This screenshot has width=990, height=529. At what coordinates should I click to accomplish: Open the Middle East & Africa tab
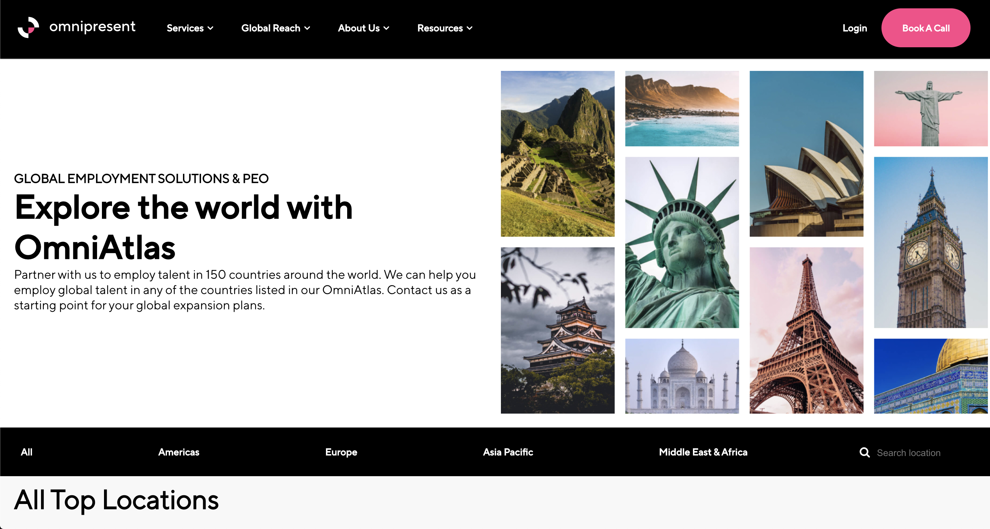click(703, 452)
